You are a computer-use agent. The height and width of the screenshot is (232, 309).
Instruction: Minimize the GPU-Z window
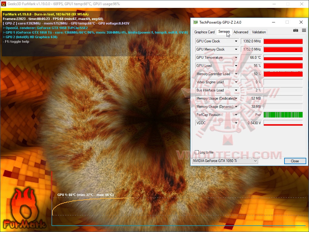tap(274, 22)
